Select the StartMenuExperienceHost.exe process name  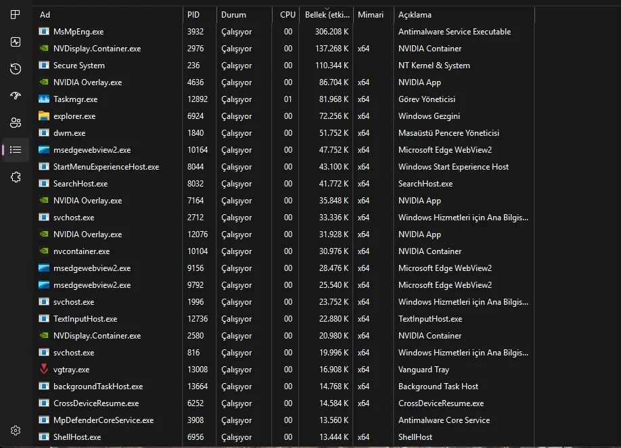pos(106,167)
